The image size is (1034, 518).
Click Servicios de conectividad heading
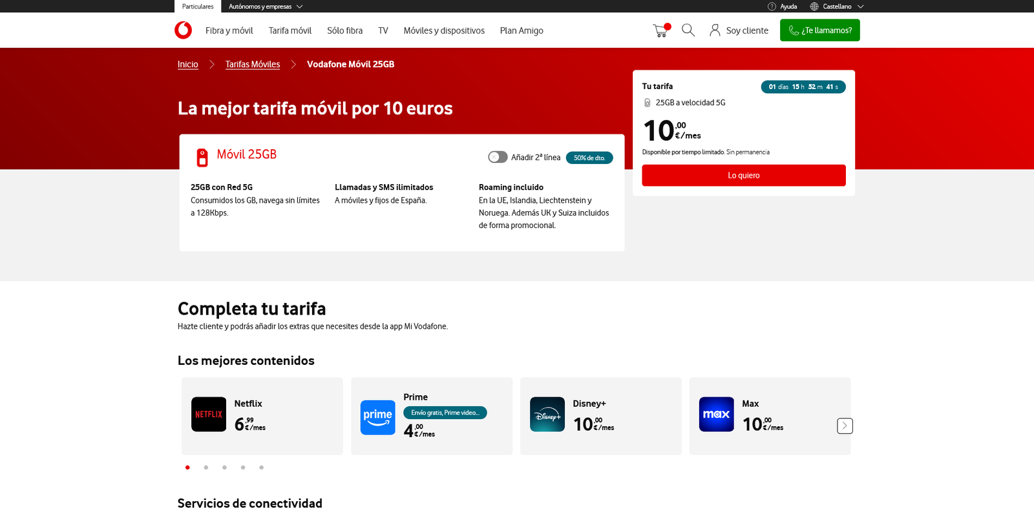[250, 503]
